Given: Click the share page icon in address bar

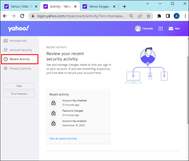Looking at the screenshot, I should coord(140,16).
